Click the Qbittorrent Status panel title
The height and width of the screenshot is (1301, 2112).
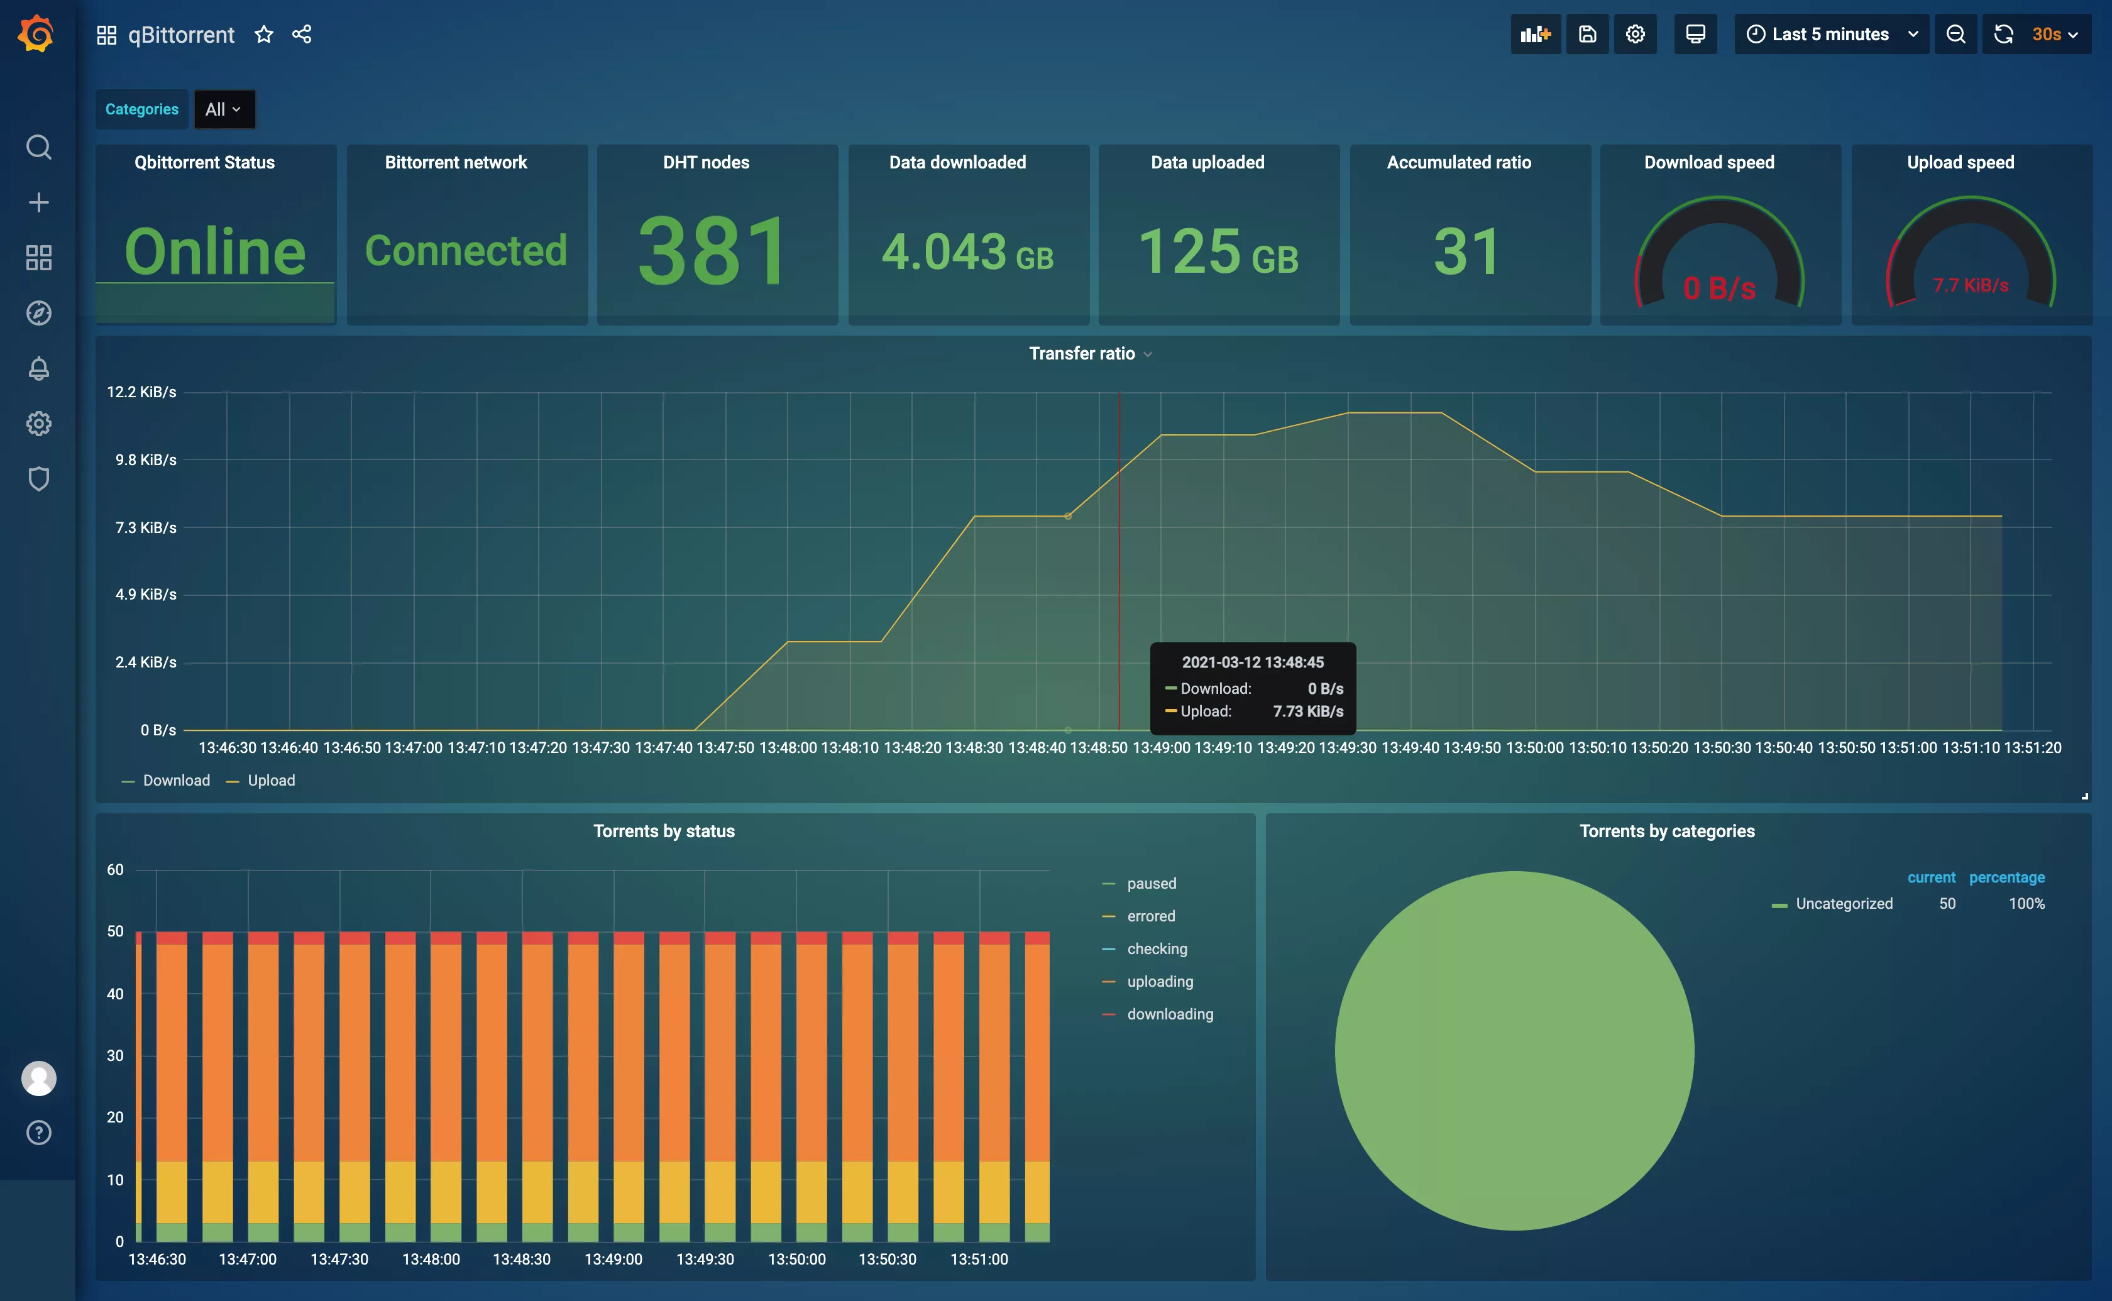(x=205, y=163)
